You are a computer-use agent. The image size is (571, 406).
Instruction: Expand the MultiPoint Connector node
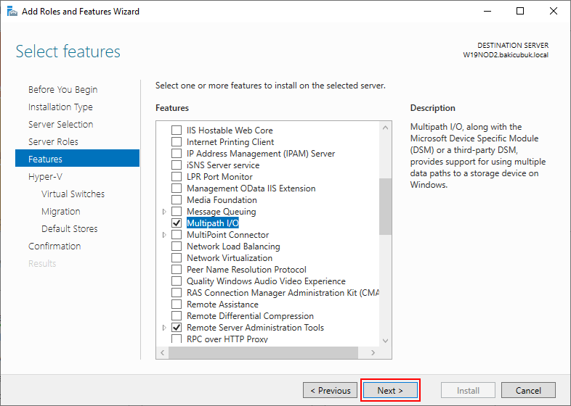164,235
